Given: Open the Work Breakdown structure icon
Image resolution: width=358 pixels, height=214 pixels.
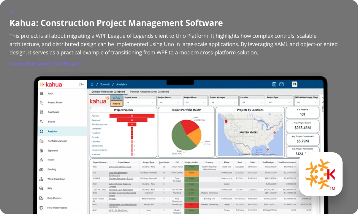Looking at the screenshot, I should pyautogui.click(x=42, y=179).
